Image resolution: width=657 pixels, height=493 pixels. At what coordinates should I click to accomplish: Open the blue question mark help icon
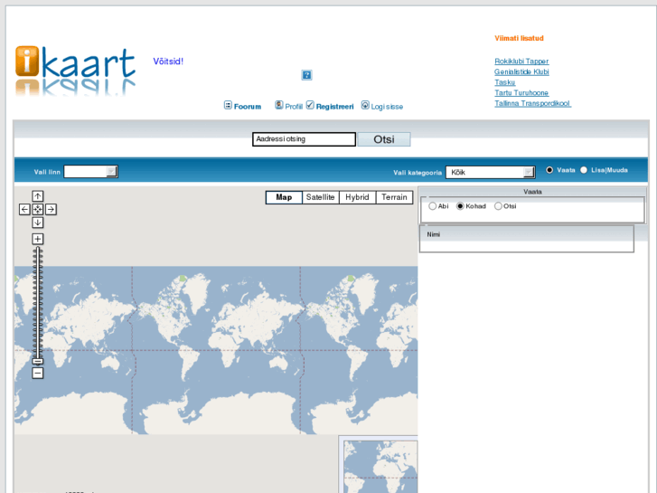coord(306,75)
